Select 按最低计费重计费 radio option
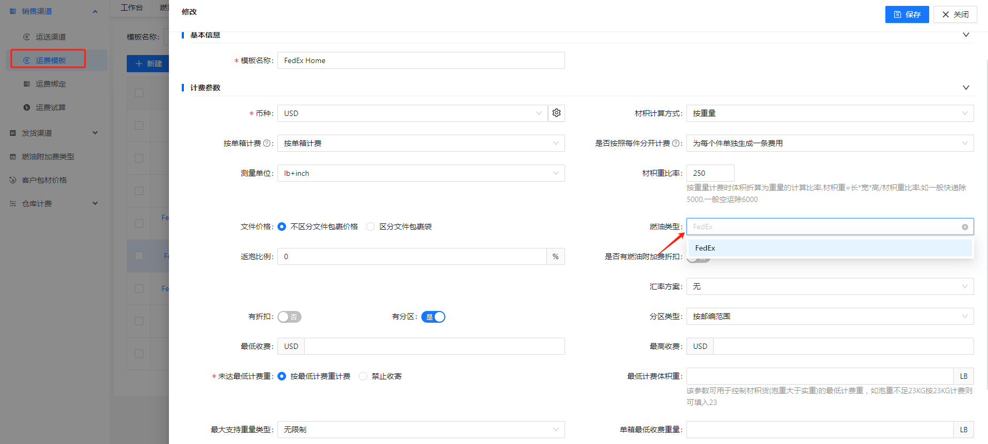The height and width of the screenshot is (444, 988). coord(282,376)
